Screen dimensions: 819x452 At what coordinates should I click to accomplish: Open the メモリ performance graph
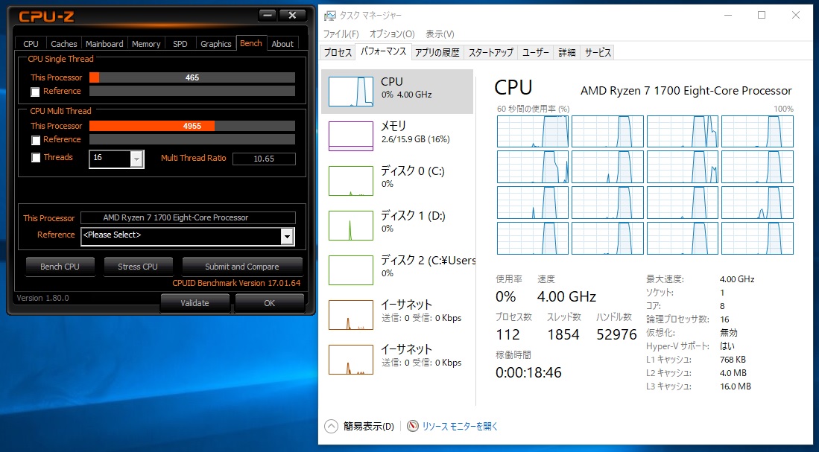[x=351, y=136]
